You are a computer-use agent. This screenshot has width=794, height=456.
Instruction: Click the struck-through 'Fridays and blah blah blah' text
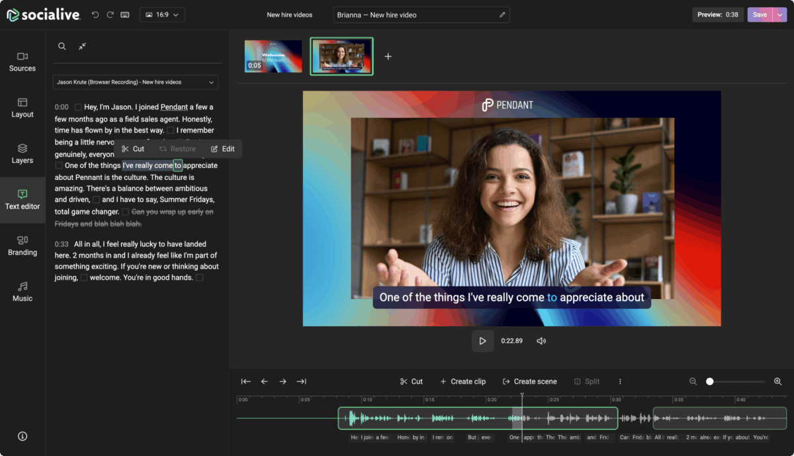pyautogui.click(x=98, y=224)
